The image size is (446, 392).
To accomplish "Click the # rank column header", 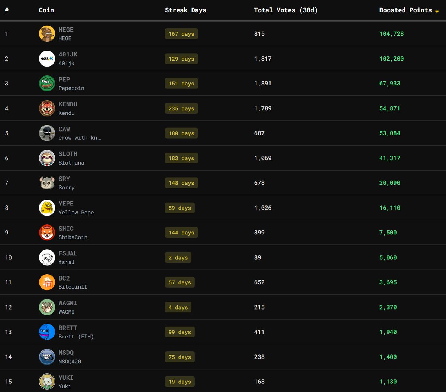I will (7, 10).
